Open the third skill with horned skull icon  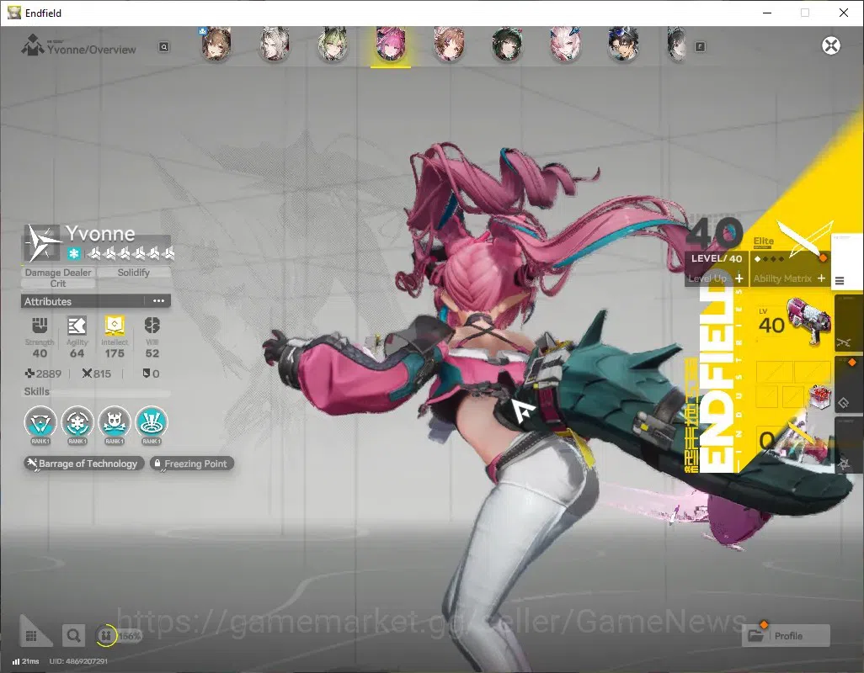click(114, 422)
